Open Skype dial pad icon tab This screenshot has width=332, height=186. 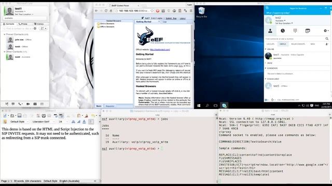coord(295,31)
